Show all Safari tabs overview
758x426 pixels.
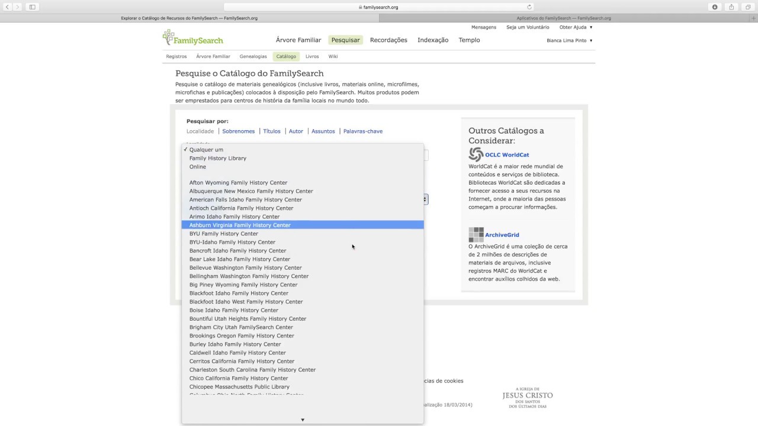click(x=749, y=7)
